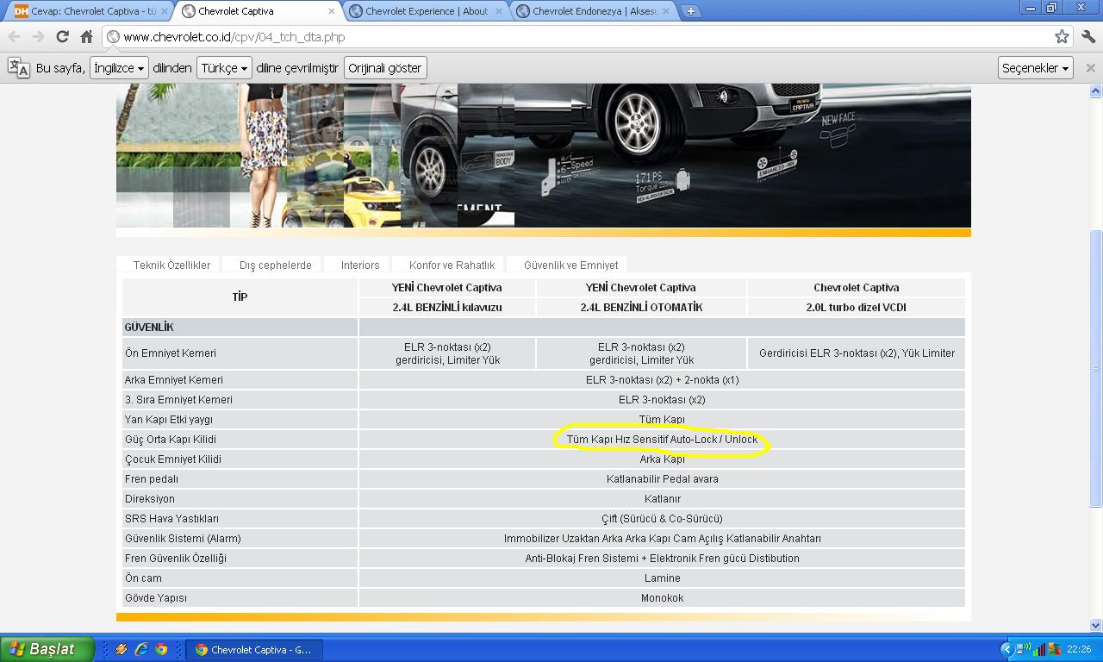
Task: Click the 'Katlanabilir Pedal avara' cell
Action: point(662,478)
